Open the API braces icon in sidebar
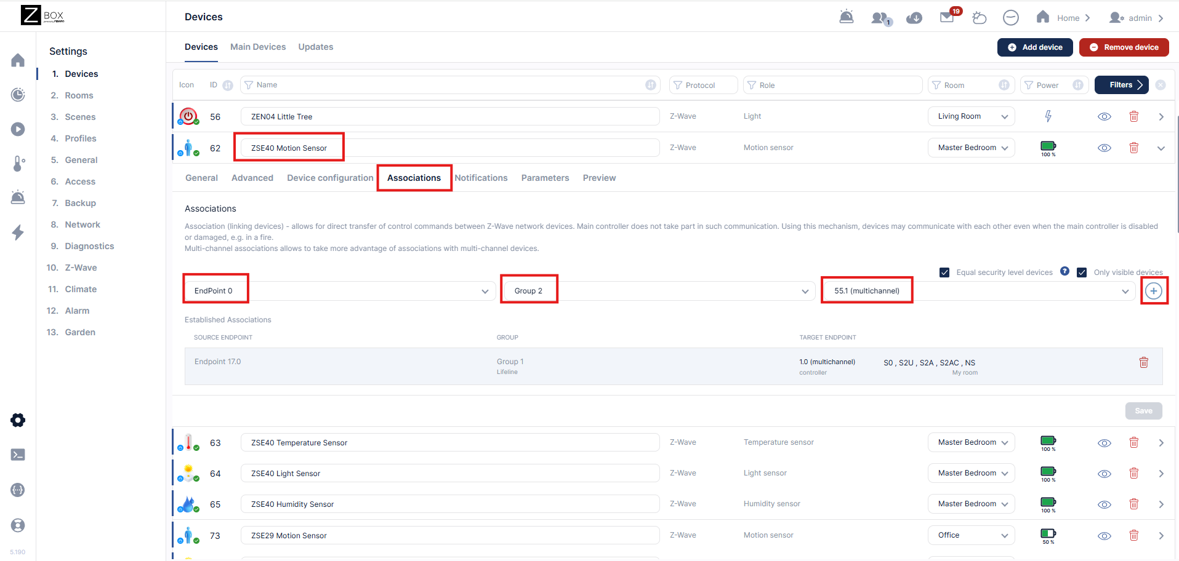 tap(18, 490)
